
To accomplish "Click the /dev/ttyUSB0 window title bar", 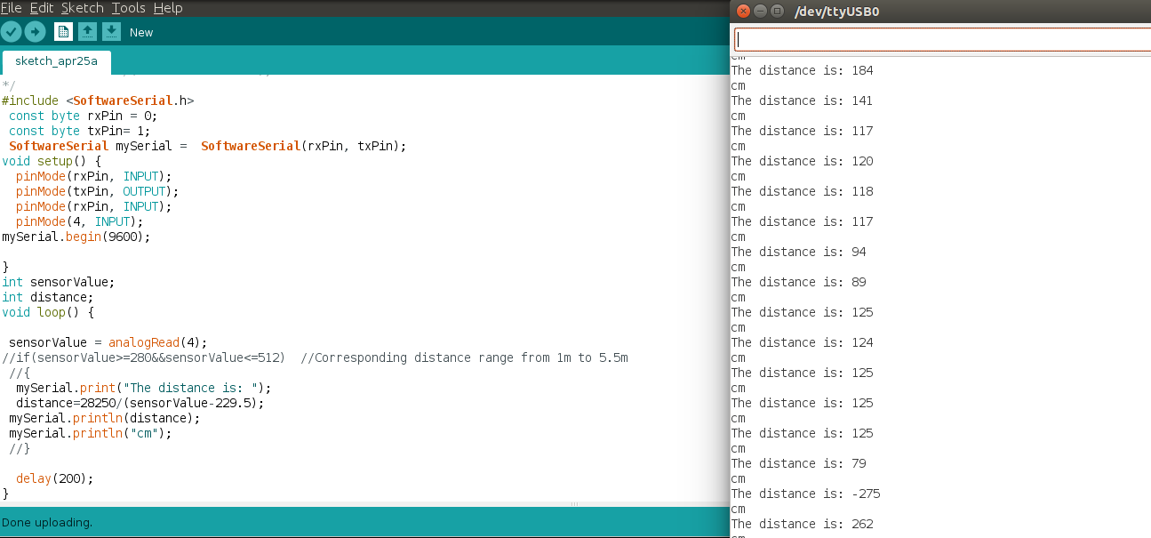I will click(x=940, y=12).
